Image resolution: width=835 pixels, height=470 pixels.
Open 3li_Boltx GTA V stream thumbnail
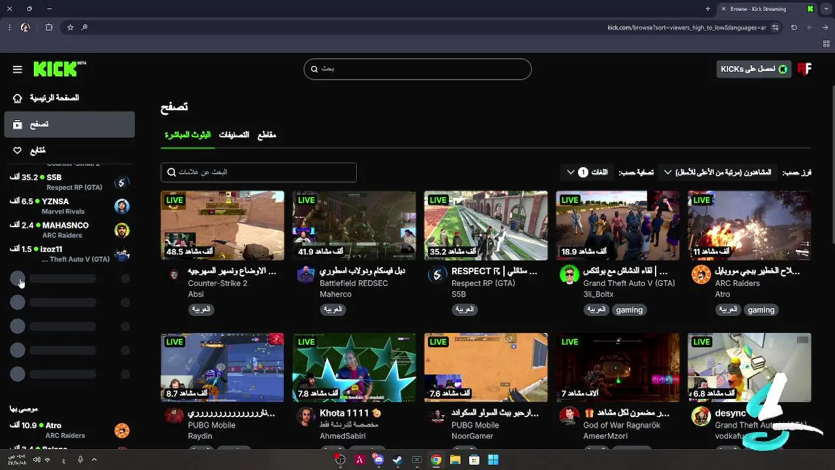[x=618, y=225]
